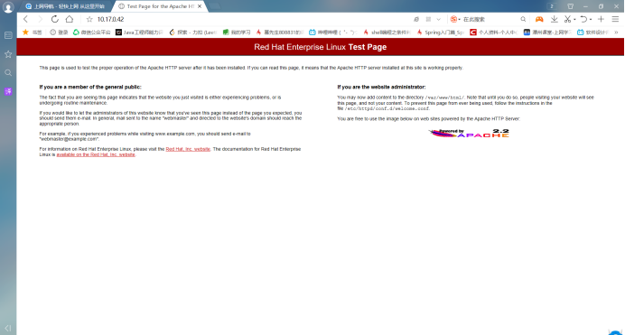Viewport: 625px width, 335px height.
Task: Open the shell编程 bookmark
Action: [387, 33]
